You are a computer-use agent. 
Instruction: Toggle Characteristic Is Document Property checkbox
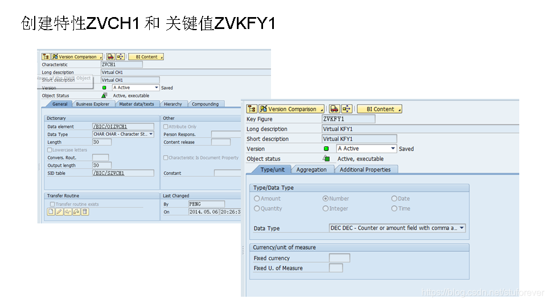coord(166,157)
